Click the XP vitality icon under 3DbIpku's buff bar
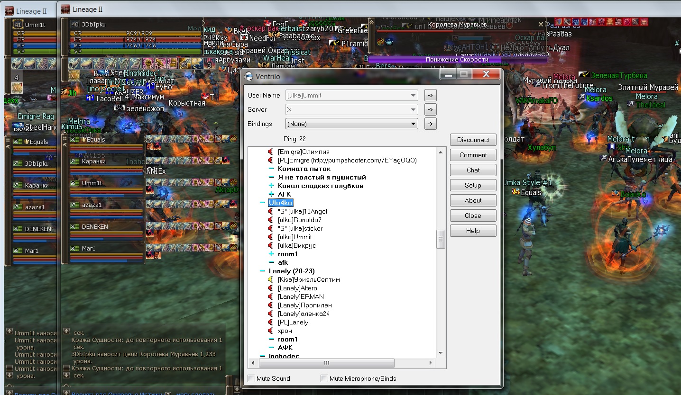This screenshot has width=681, height=395. pos(74,76)
